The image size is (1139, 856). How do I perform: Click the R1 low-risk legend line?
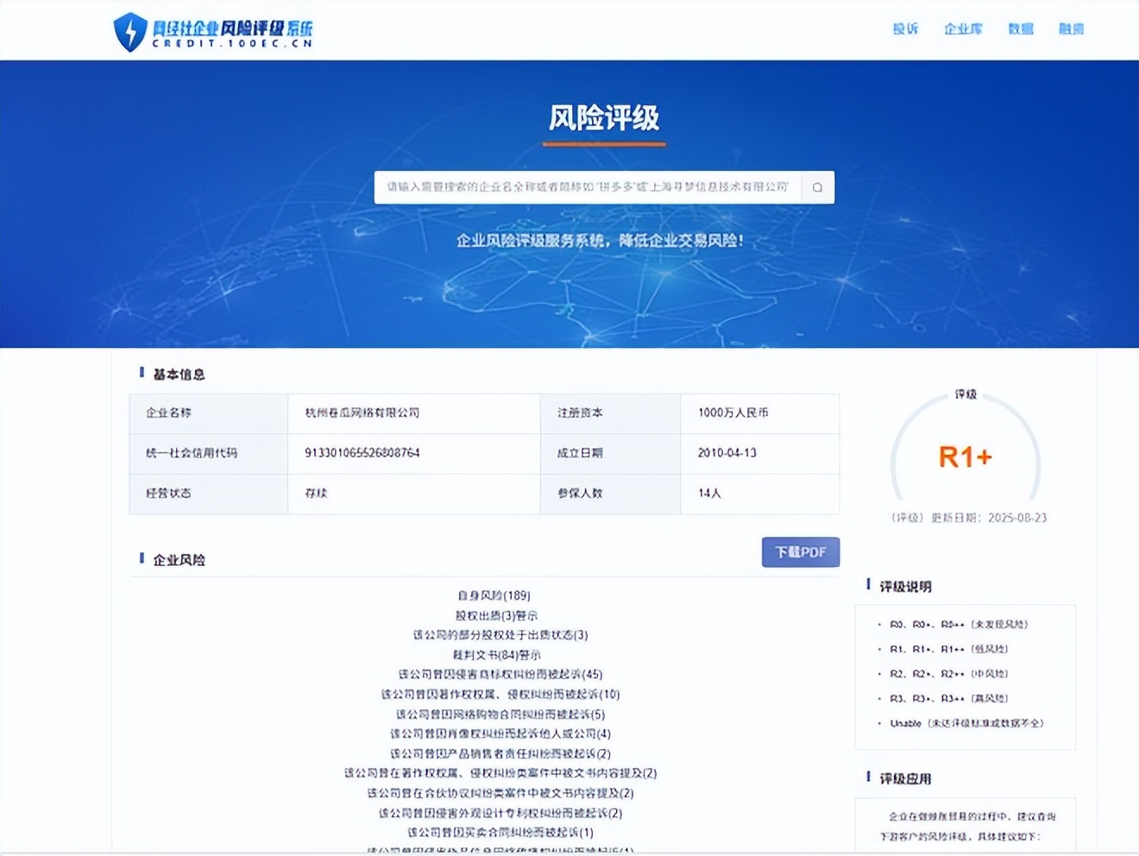tap(949, 649)
